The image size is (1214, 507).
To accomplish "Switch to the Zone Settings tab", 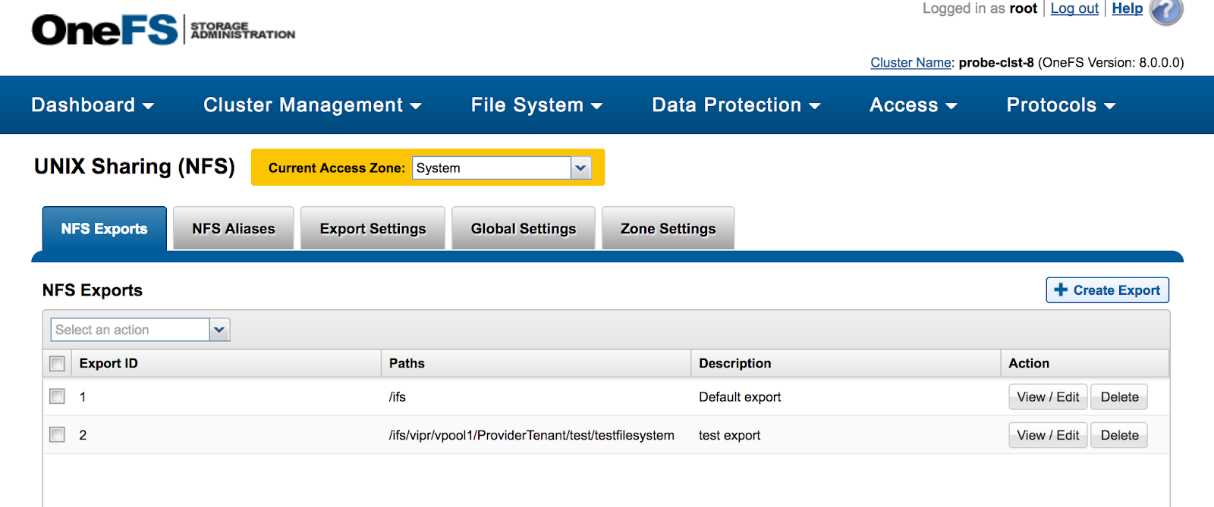I will click(x=668, y=229).
